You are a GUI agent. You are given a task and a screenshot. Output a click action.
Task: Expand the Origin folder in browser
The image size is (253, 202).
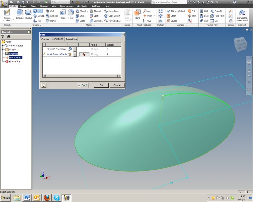[3, 49]
